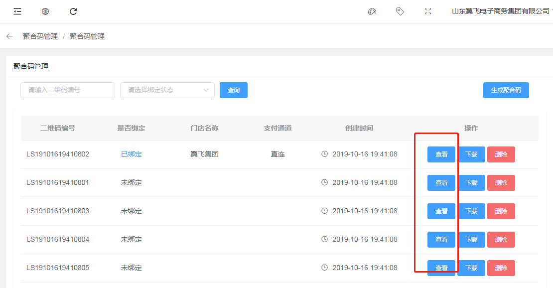553x288 pixels.
Task: Click the globe language icon
Action: (45, 11)
